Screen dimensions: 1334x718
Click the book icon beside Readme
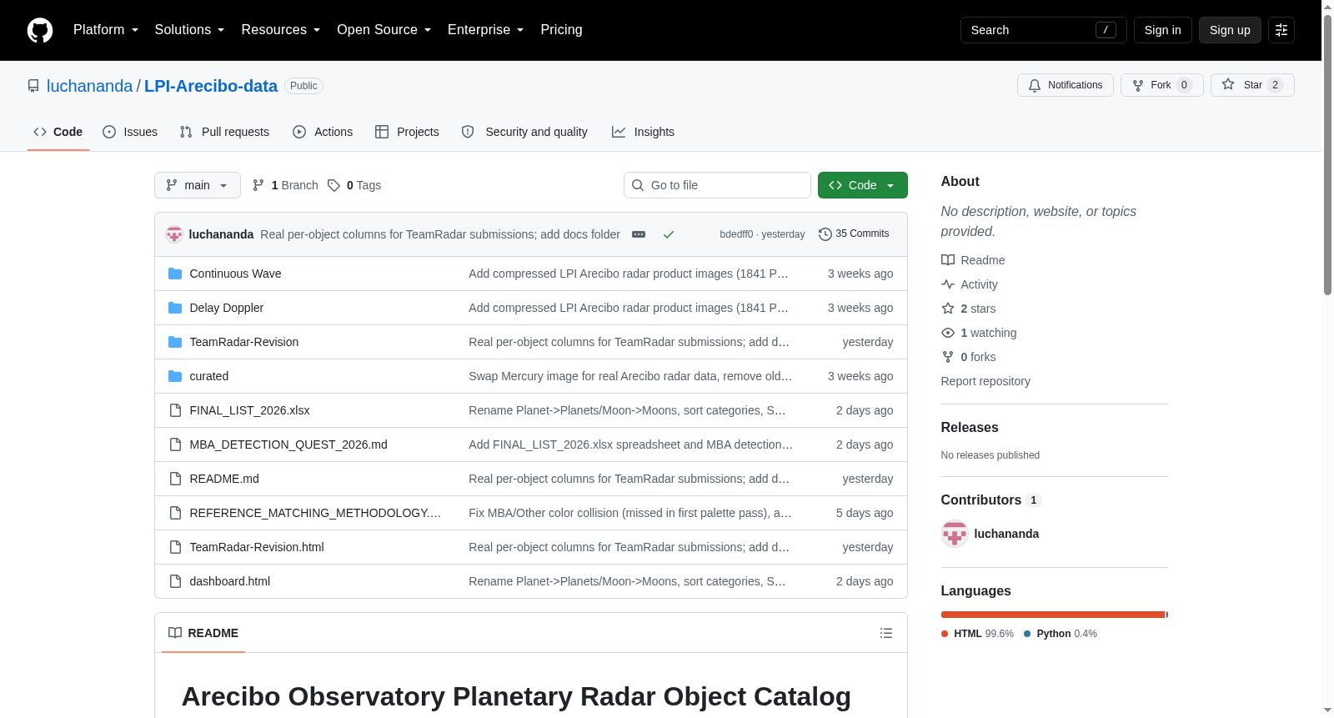click(948, 260)
